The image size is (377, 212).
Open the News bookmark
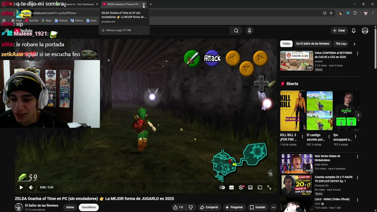tap(91, 21)
